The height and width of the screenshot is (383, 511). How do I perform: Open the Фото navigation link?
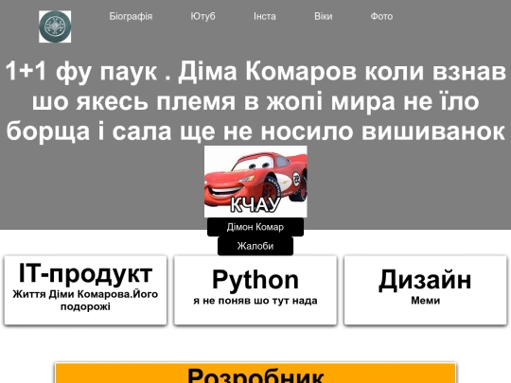(x=381, y=16)
